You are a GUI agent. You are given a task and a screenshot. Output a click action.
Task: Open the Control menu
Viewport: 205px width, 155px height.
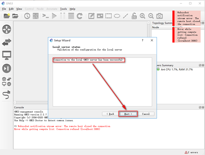tap(29, 9)
